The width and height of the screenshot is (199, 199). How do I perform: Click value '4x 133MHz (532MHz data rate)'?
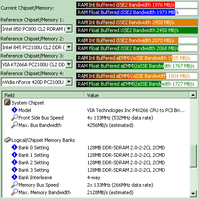click(120, 118)
